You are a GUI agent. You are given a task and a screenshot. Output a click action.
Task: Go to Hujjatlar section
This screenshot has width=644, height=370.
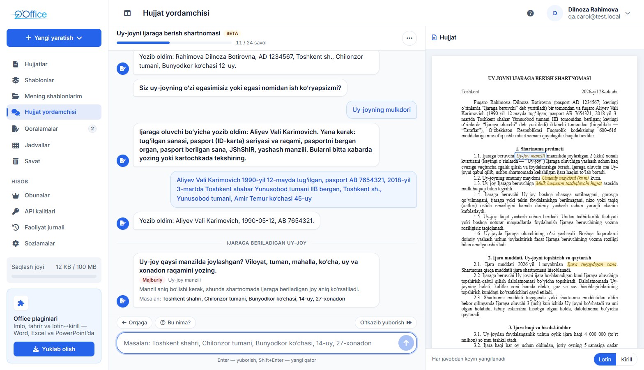tap(54, 64)
